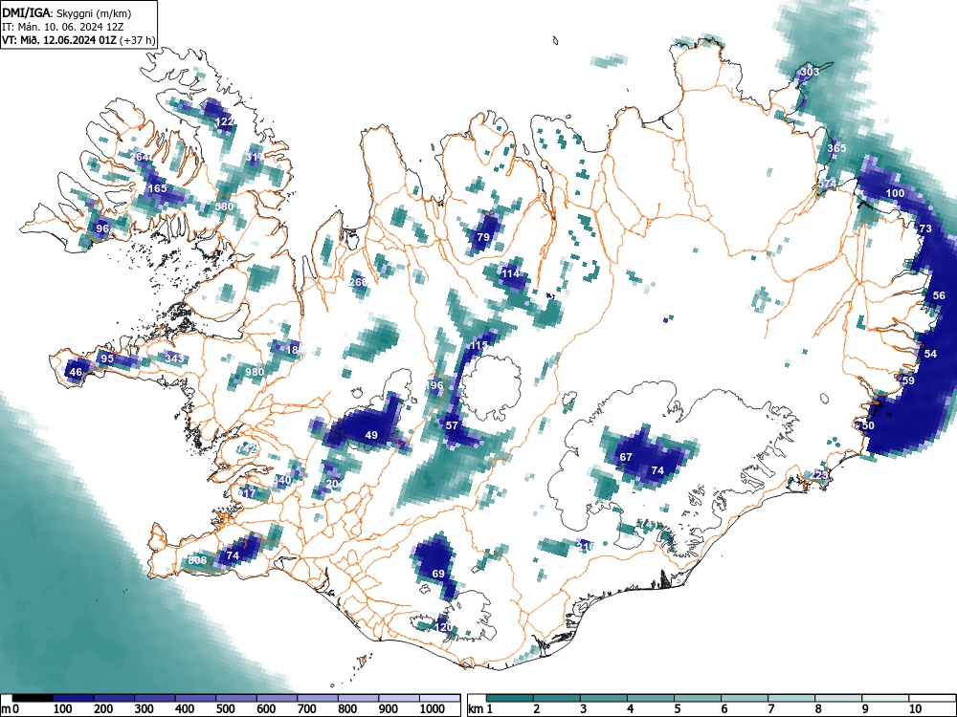The image size is (957, 717).
Task: Click the 'm 0' label on the meter legend
Action: (x=11, y=709)
